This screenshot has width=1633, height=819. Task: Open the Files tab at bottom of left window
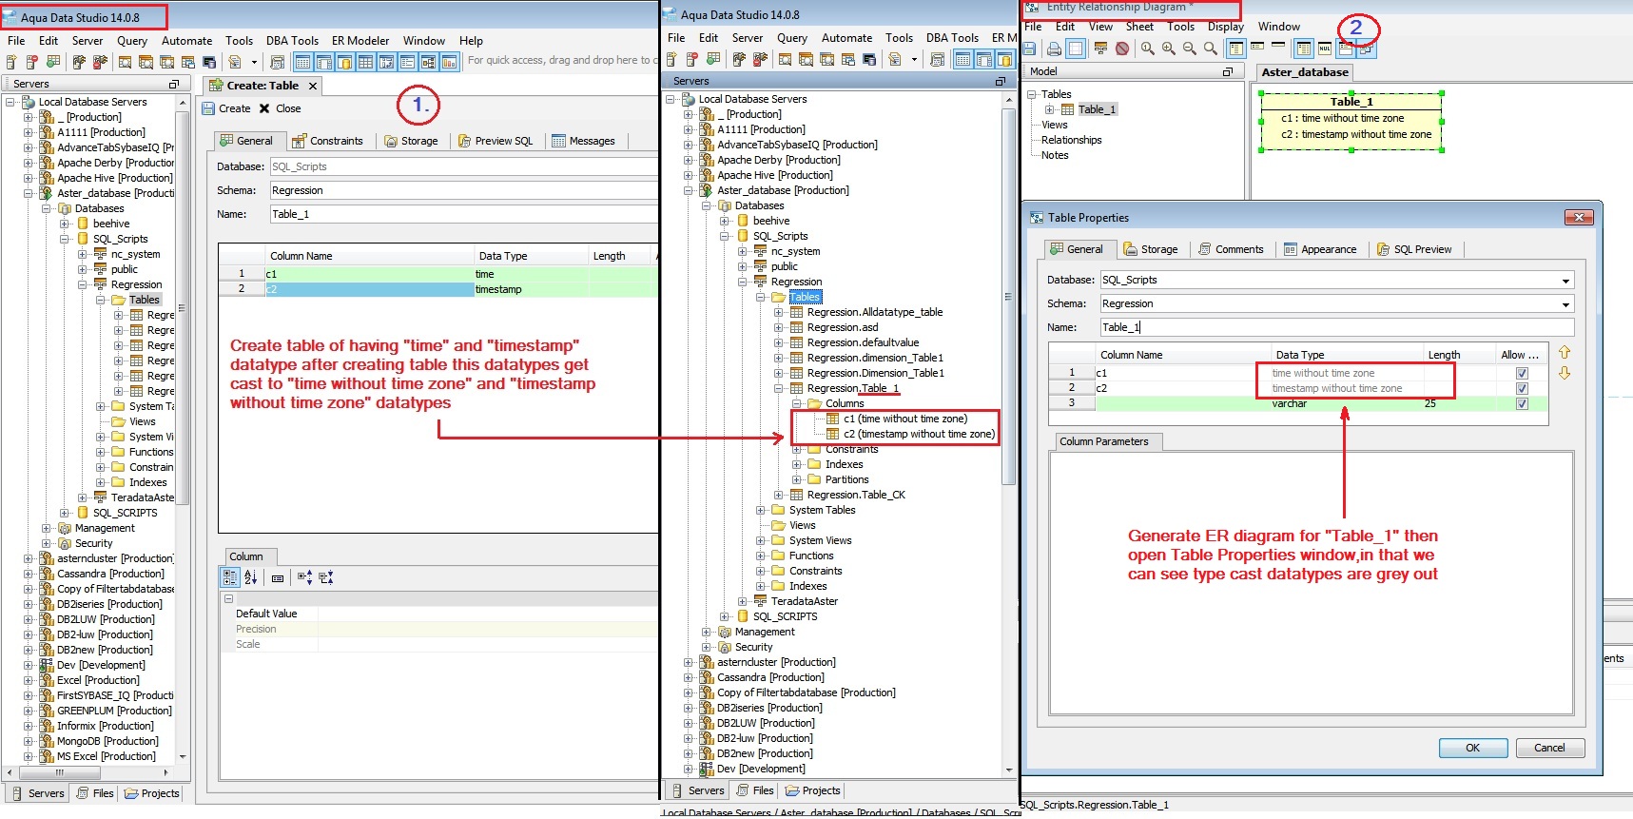94,793
